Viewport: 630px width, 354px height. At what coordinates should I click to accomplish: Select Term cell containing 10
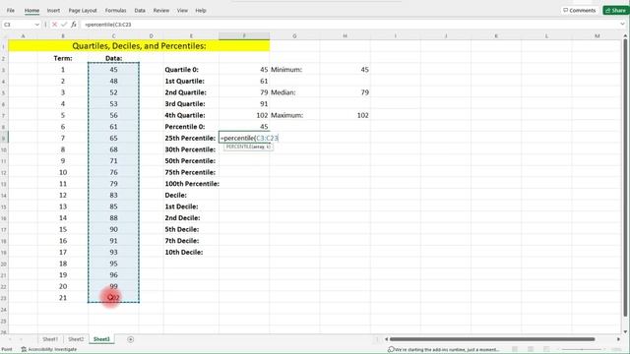coord(63,173)
